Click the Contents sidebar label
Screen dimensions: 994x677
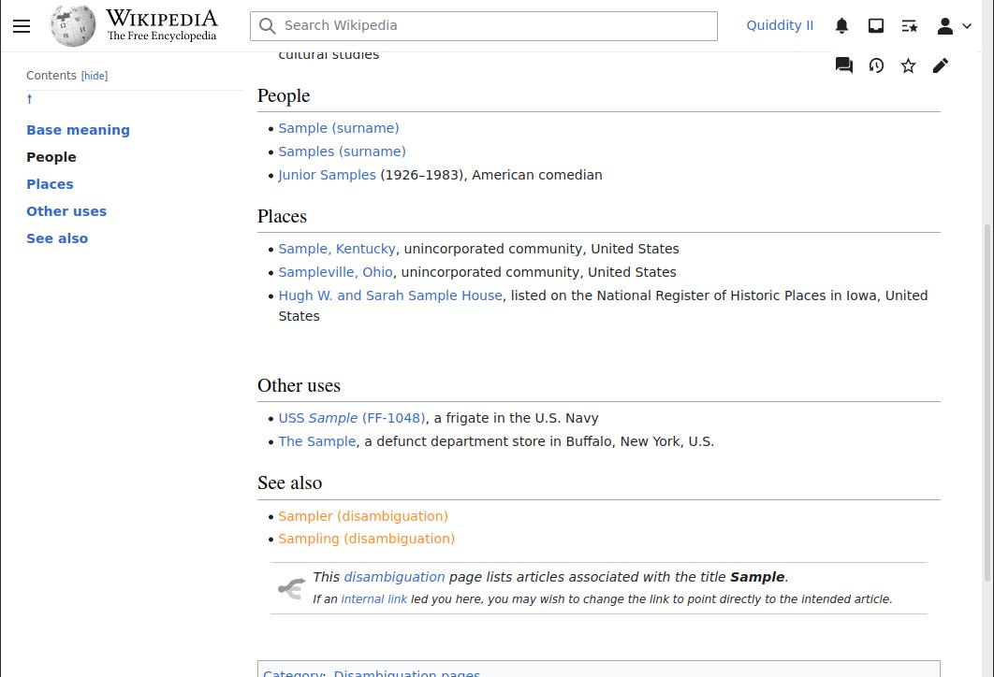pos(51,76)
